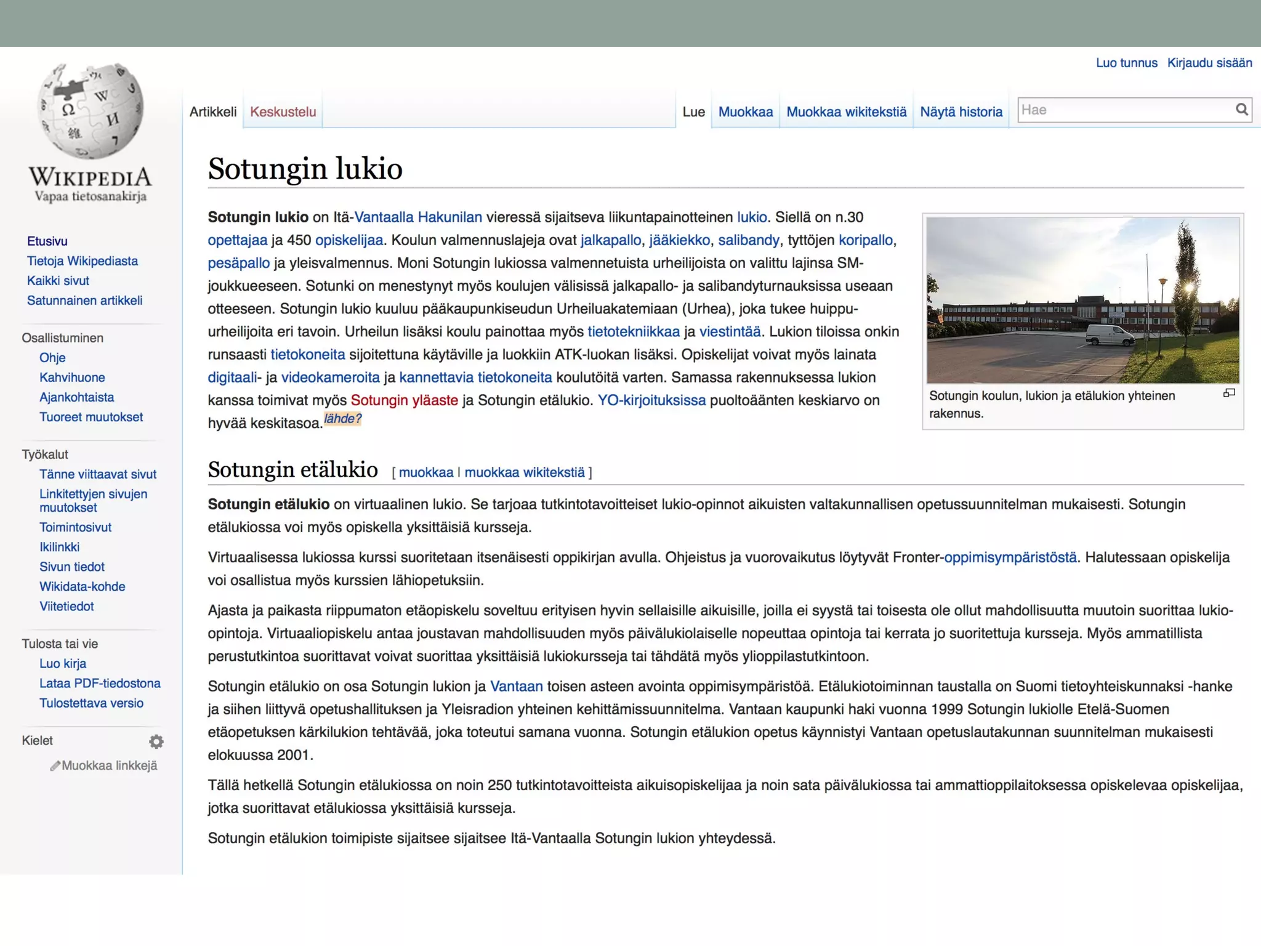Open language settings gear icon
Viewport: 1261px width, 946px height.
(156, 742)
